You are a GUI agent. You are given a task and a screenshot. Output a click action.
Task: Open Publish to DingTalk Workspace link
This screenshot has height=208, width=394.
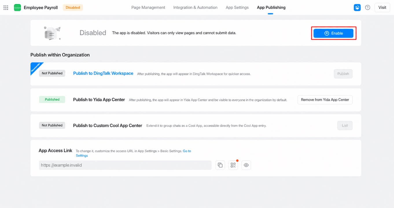(103, 73)
